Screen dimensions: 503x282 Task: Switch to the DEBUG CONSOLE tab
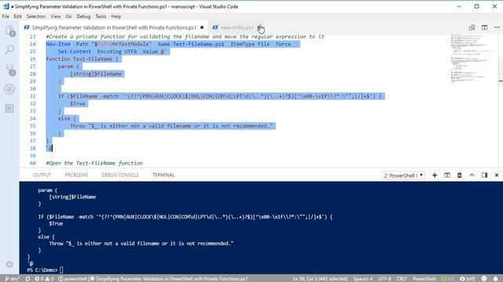[x=120, y=175]
